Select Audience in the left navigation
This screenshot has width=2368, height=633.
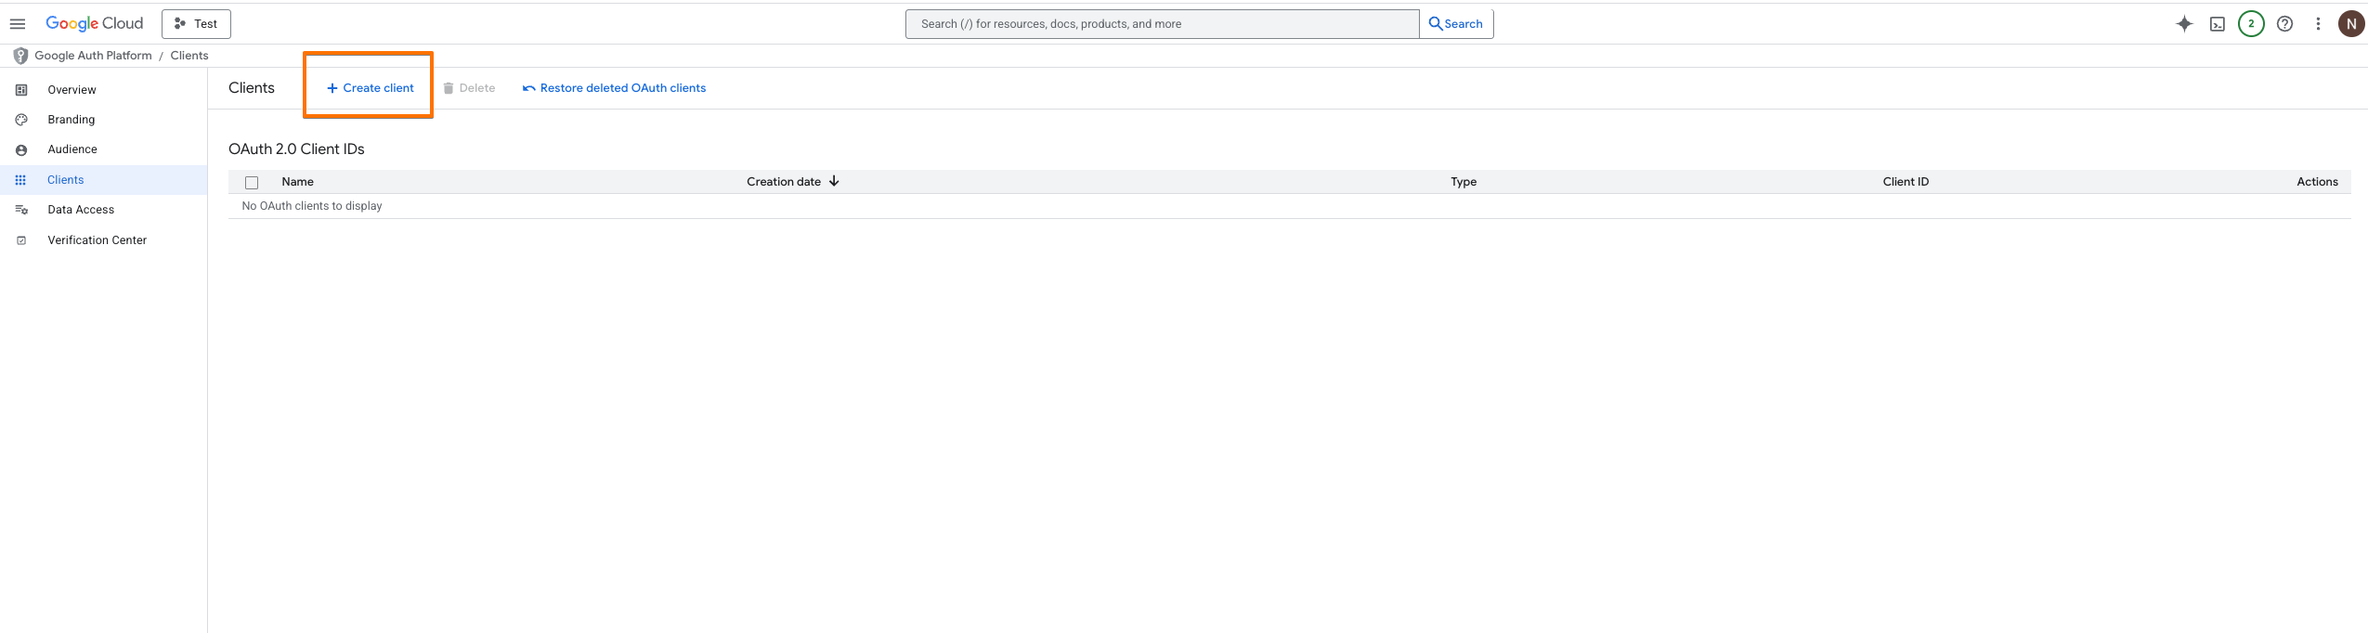pyautogui.click(x=72, y=149)
